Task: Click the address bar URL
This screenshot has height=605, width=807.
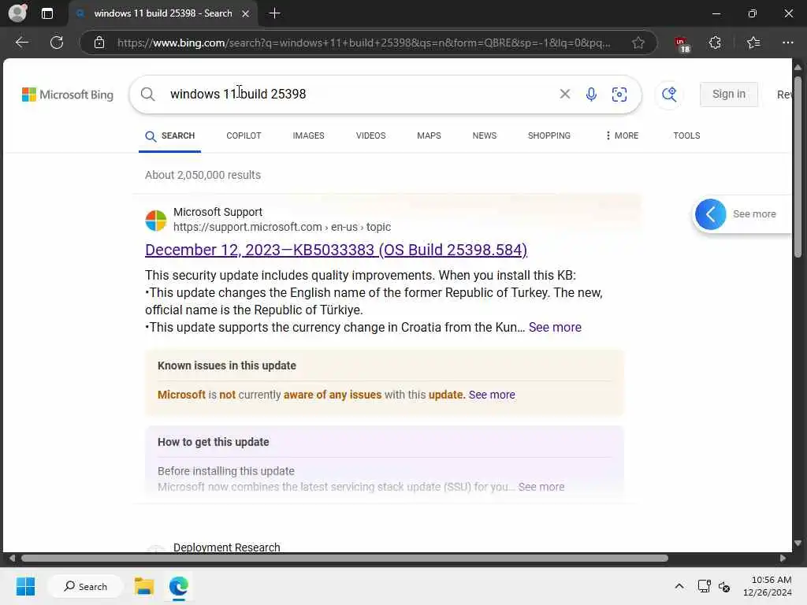Action: (x=363, y=43)
